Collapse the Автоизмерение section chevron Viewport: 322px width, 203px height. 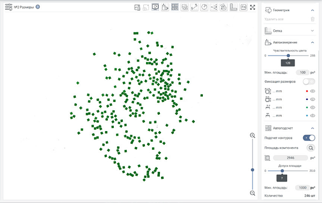tap(312, 42)
